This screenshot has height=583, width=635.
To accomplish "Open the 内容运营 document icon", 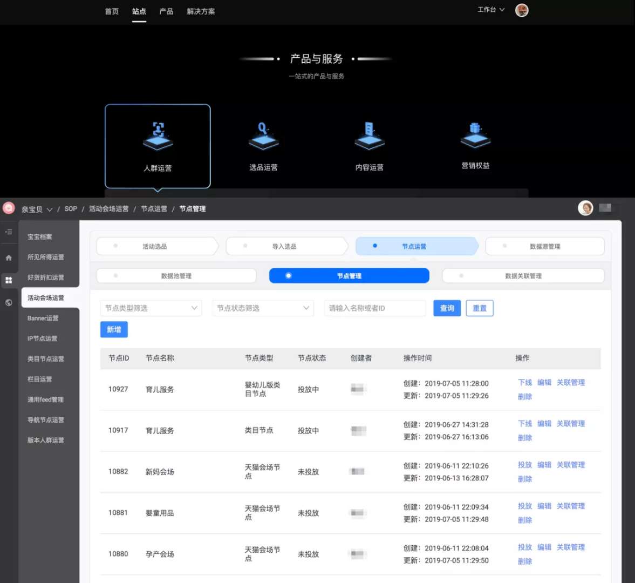I will (x=370, y=136).
